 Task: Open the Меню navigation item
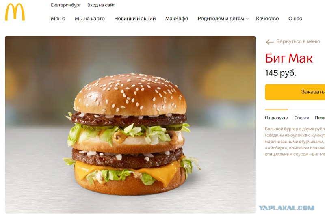pos(58,19)
